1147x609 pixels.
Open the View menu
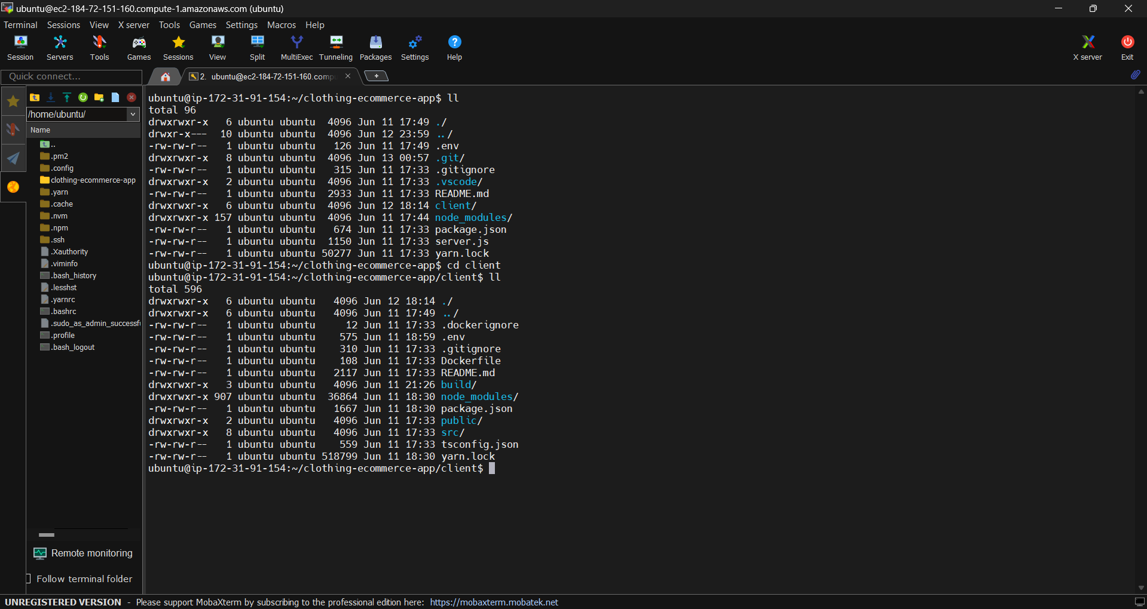tap(99, 25)
